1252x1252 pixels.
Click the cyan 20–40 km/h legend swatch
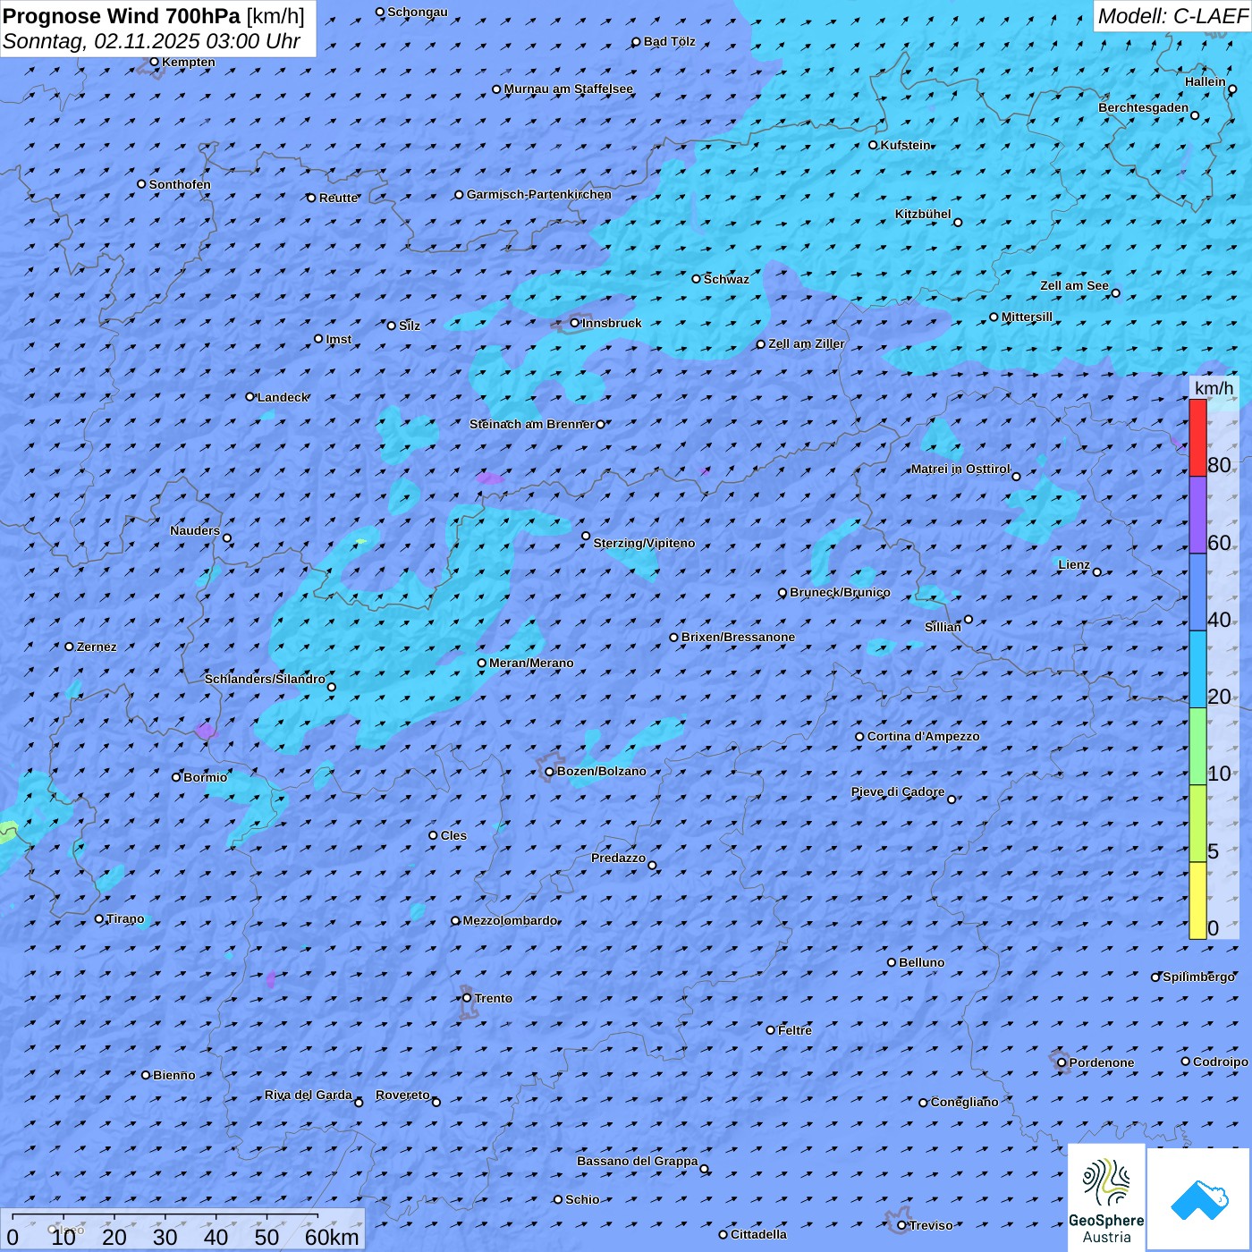(1197, 670)
